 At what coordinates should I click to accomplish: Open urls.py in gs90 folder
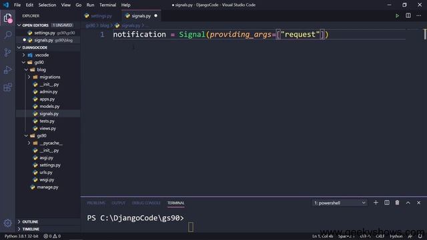48,172
